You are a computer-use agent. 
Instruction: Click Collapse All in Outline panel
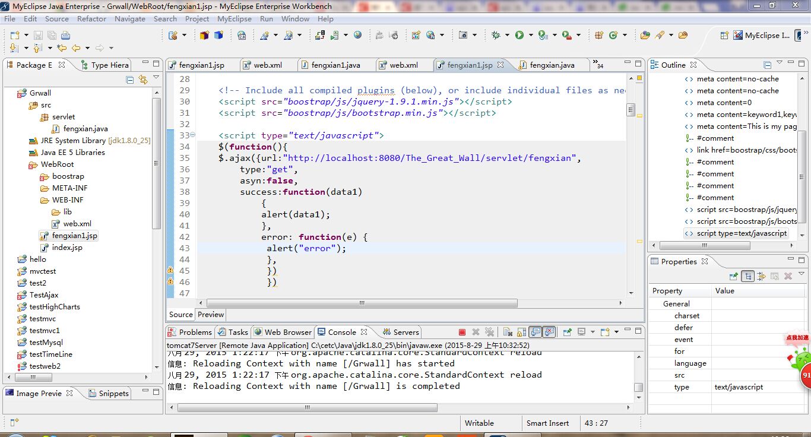pos(767,65)
